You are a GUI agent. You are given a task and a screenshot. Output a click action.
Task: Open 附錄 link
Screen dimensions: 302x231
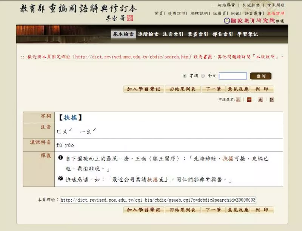[x=235, y=13]
